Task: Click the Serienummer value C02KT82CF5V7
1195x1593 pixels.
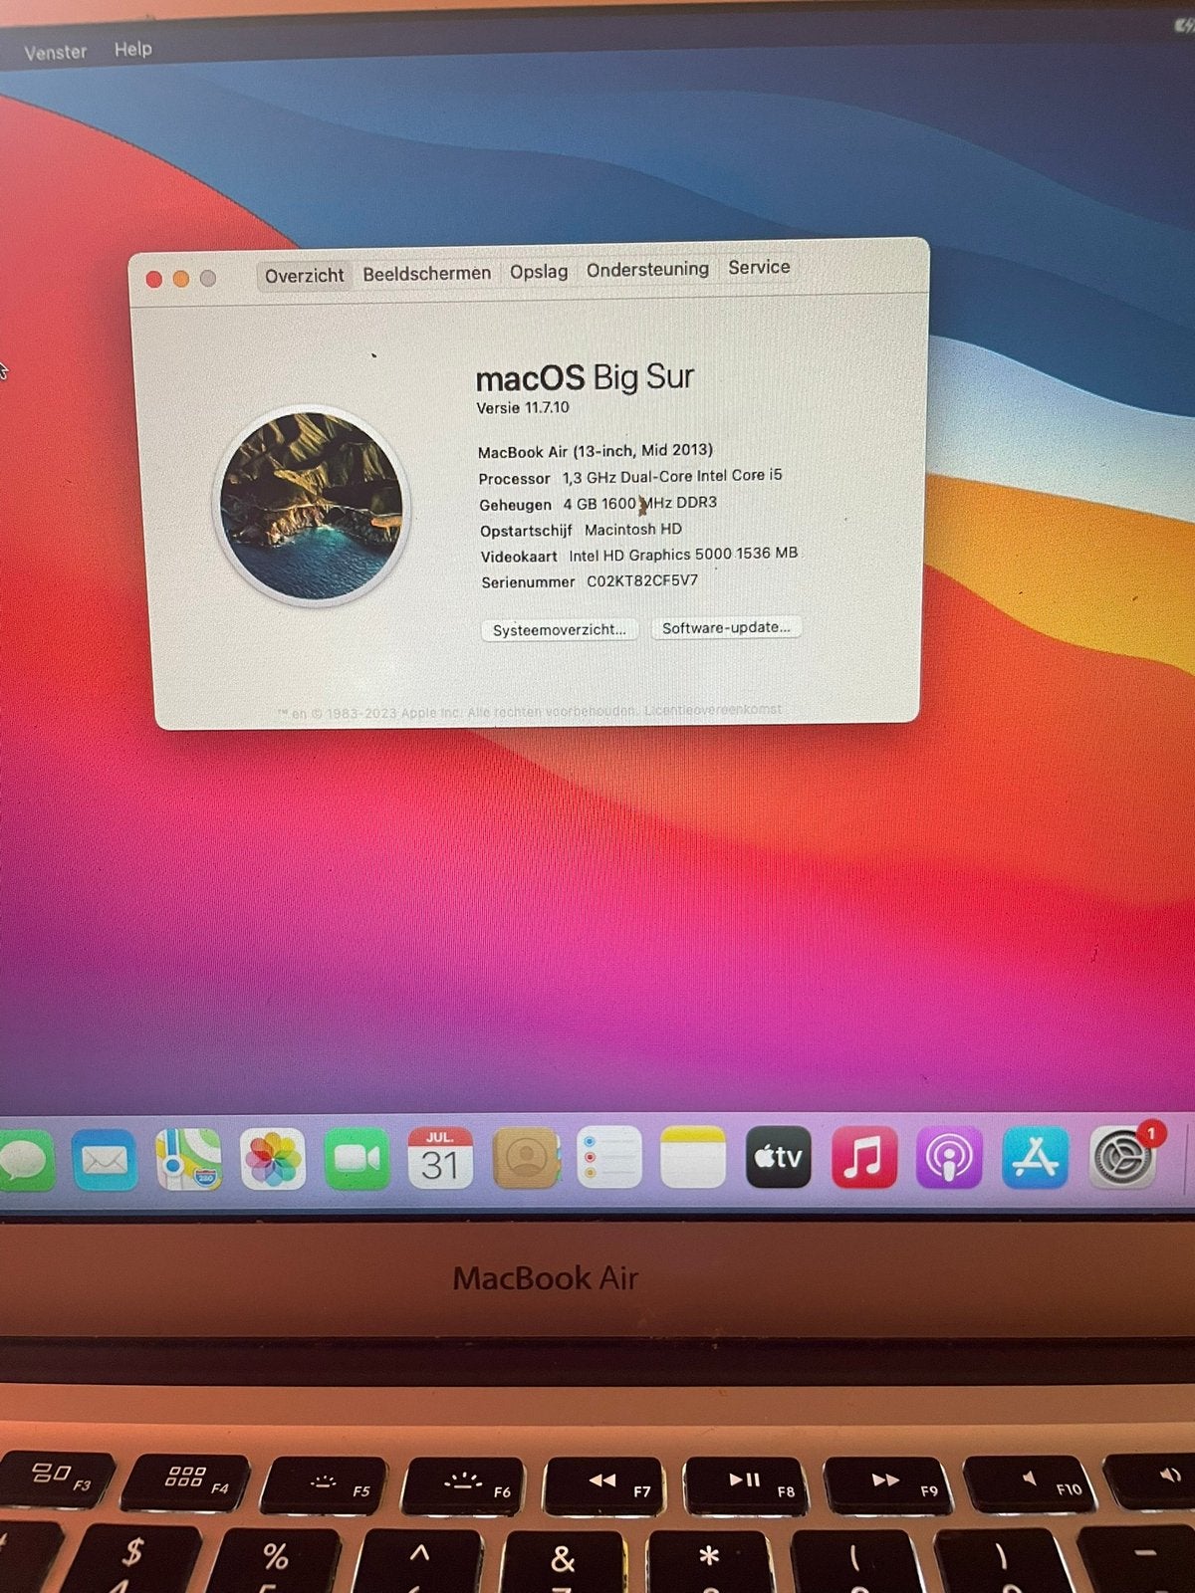Action: point(642,580)
